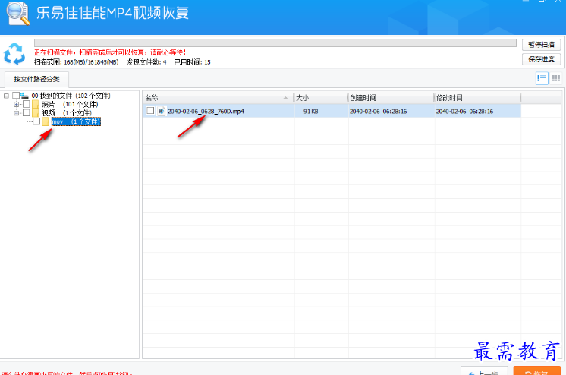Screen dimensions: 566x375
Task: Click the mov folder icon
Action: coord(46,121)
